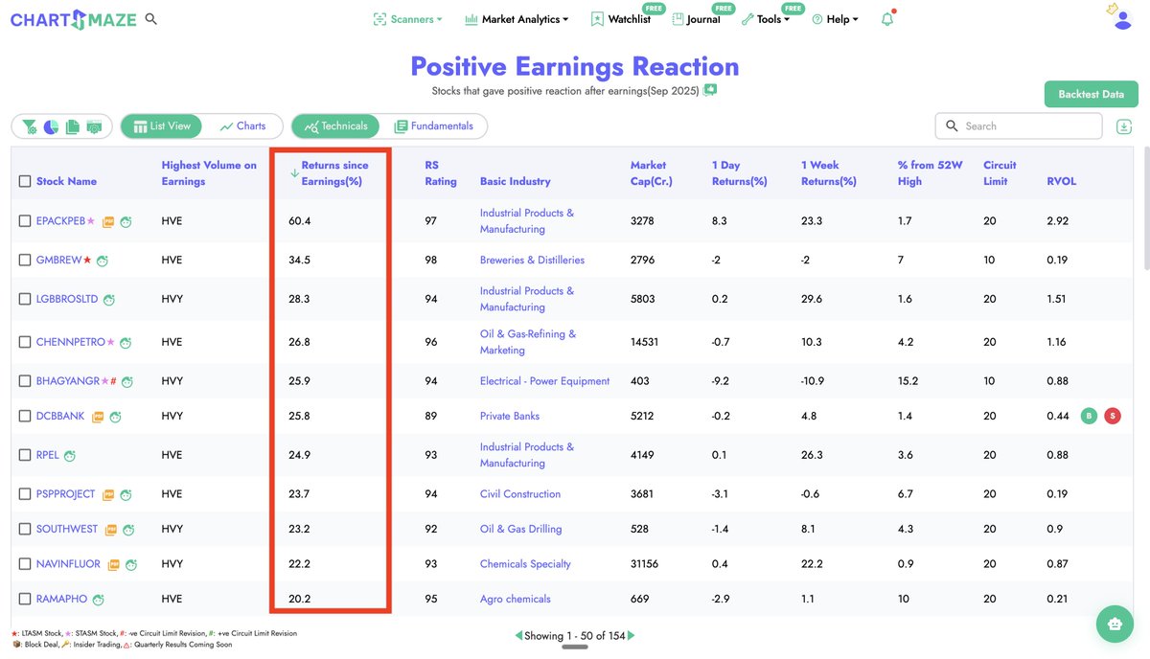Click the Search input field
The width and height of the screenshot is (1150, 659).
coord(1019,126)
